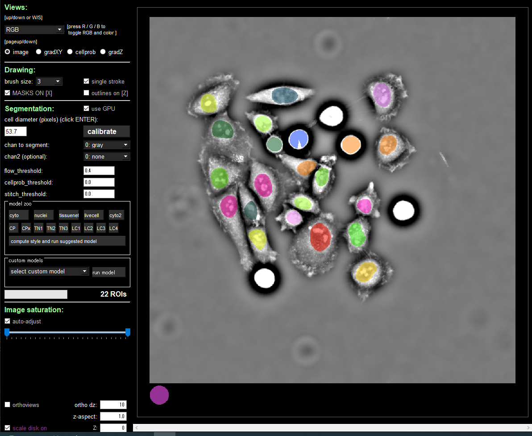The height and width of the screenshot is (436, 532).
Task: Run the tissuenet model
Action: pyautogui.click(x=69, y=215)
